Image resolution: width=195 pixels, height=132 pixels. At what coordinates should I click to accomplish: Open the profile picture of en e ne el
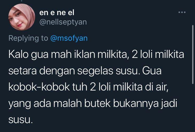(x=22, y=17)
